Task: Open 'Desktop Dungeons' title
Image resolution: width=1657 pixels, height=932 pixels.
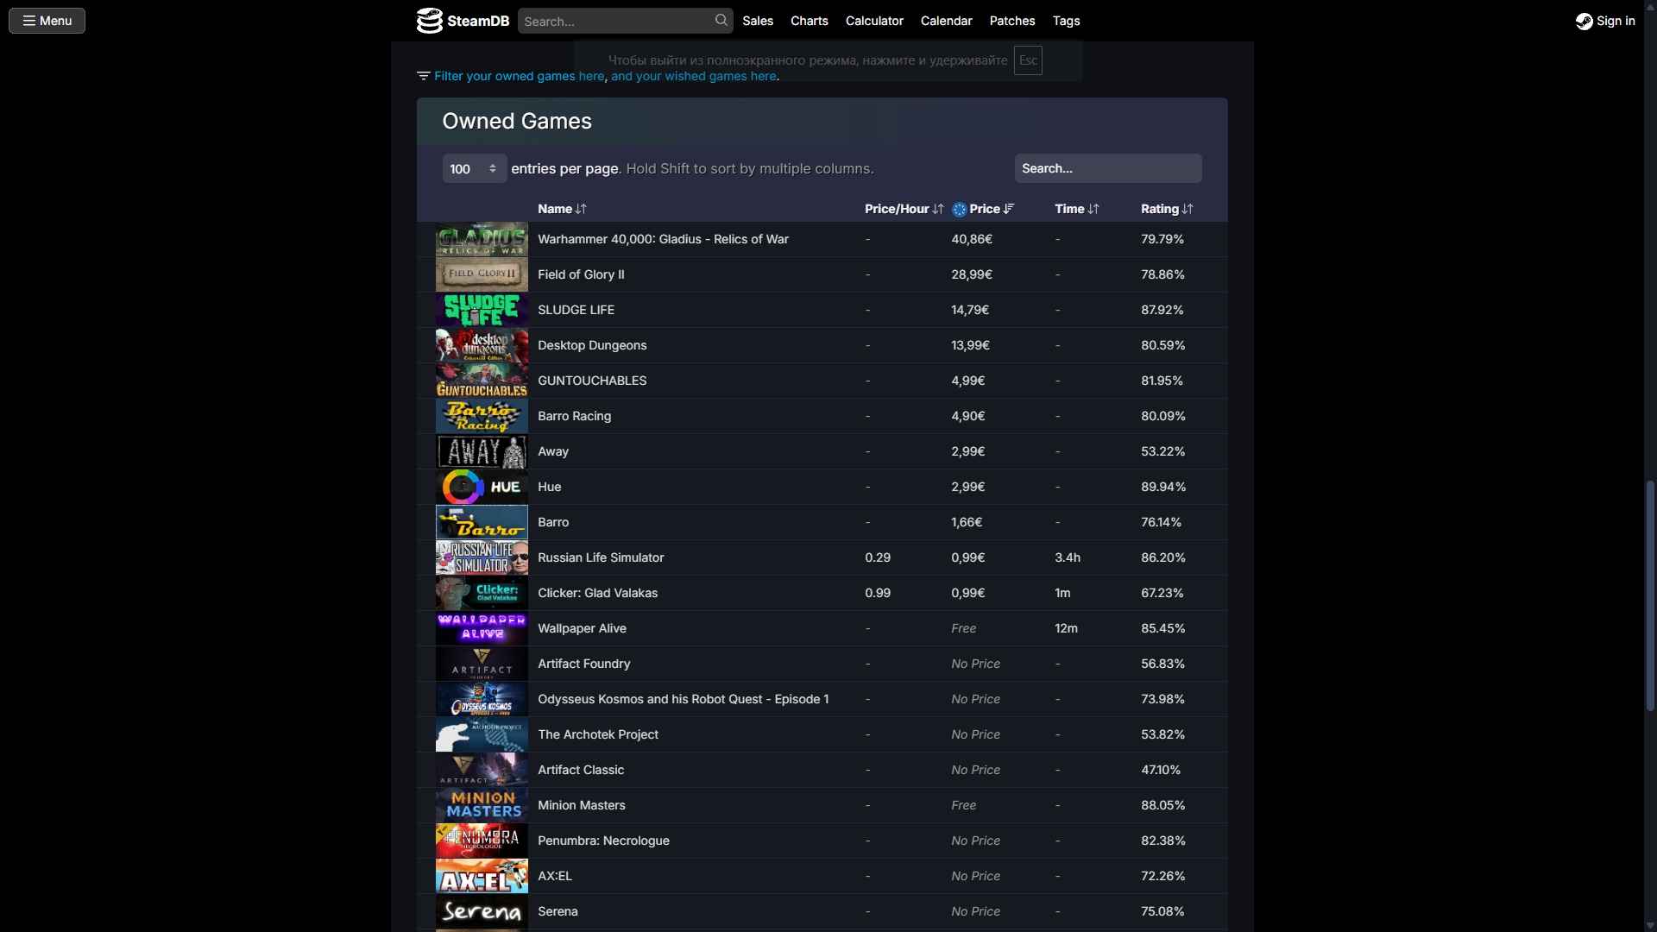Action: 592,345
